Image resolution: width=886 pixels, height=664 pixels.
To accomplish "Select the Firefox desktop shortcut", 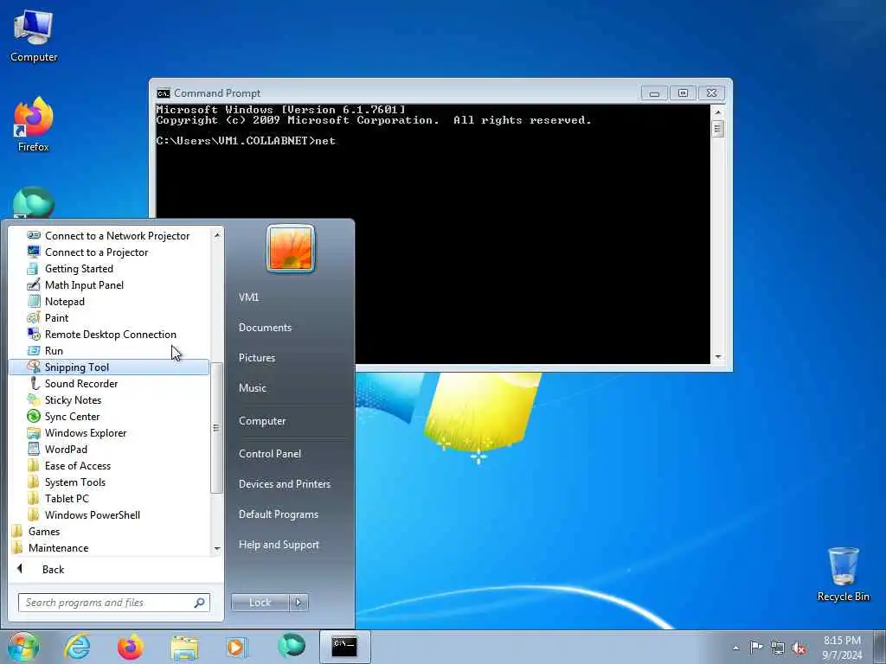I will click(34, 124).
